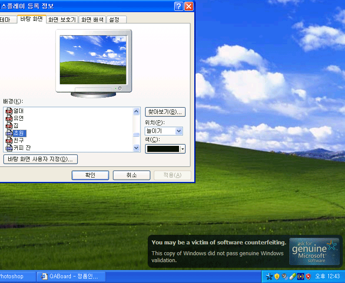This screenshot has width=345, height=283.
Task: Click the question mark help button in title bar
Action: coord(179,6)
